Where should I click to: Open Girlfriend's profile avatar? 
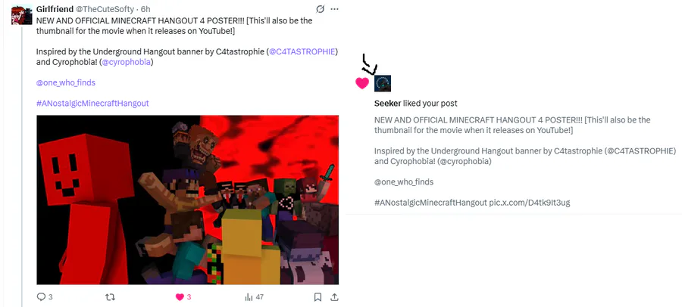[22, 15]
